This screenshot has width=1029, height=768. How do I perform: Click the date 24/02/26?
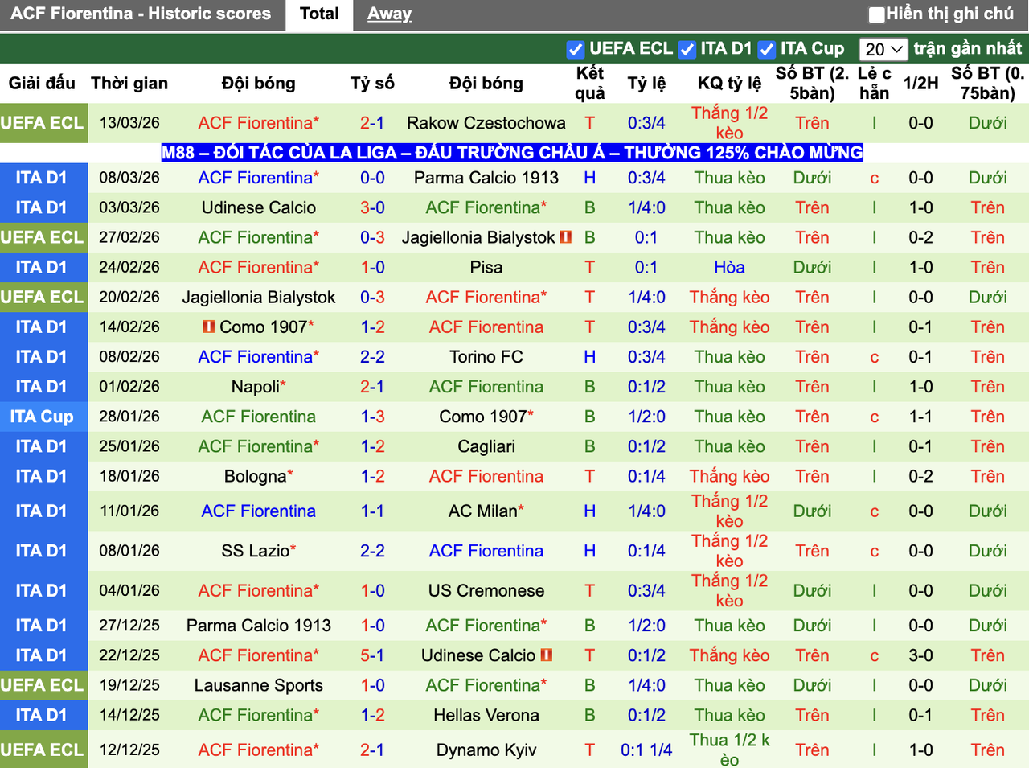pos(129,267)
